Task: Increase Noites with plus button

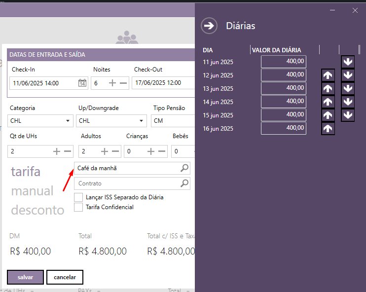Action: point(112,83)
